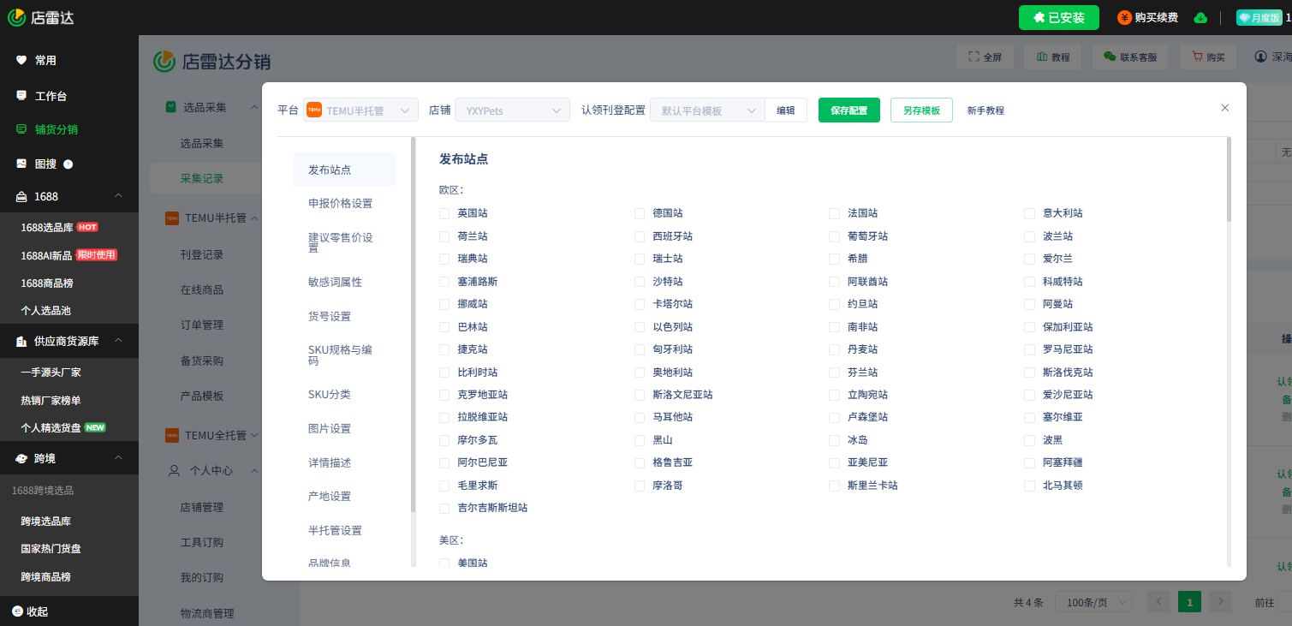1292x626 pixels.
Task: Check the 罗马尼亚站 checkbox
Action: [x=1029, y=349]
